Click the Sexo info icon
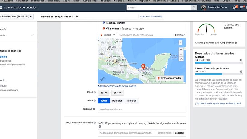This screenshot has width=247, height=139. (x=95, y=100)
